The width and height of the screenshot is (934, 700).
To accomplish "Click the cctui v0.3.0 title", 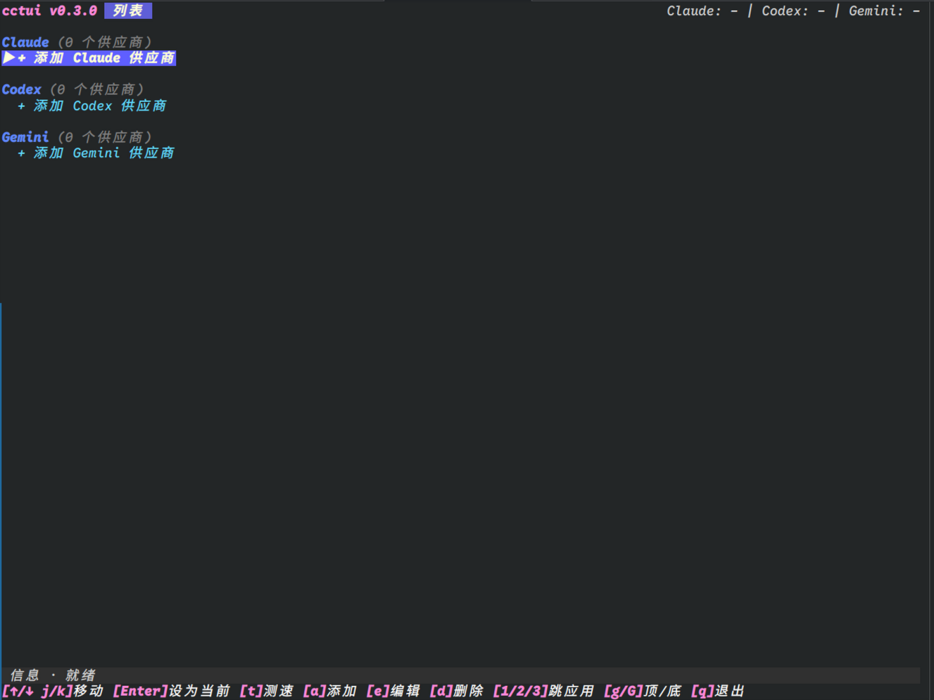I will click(x=49, y=11).
